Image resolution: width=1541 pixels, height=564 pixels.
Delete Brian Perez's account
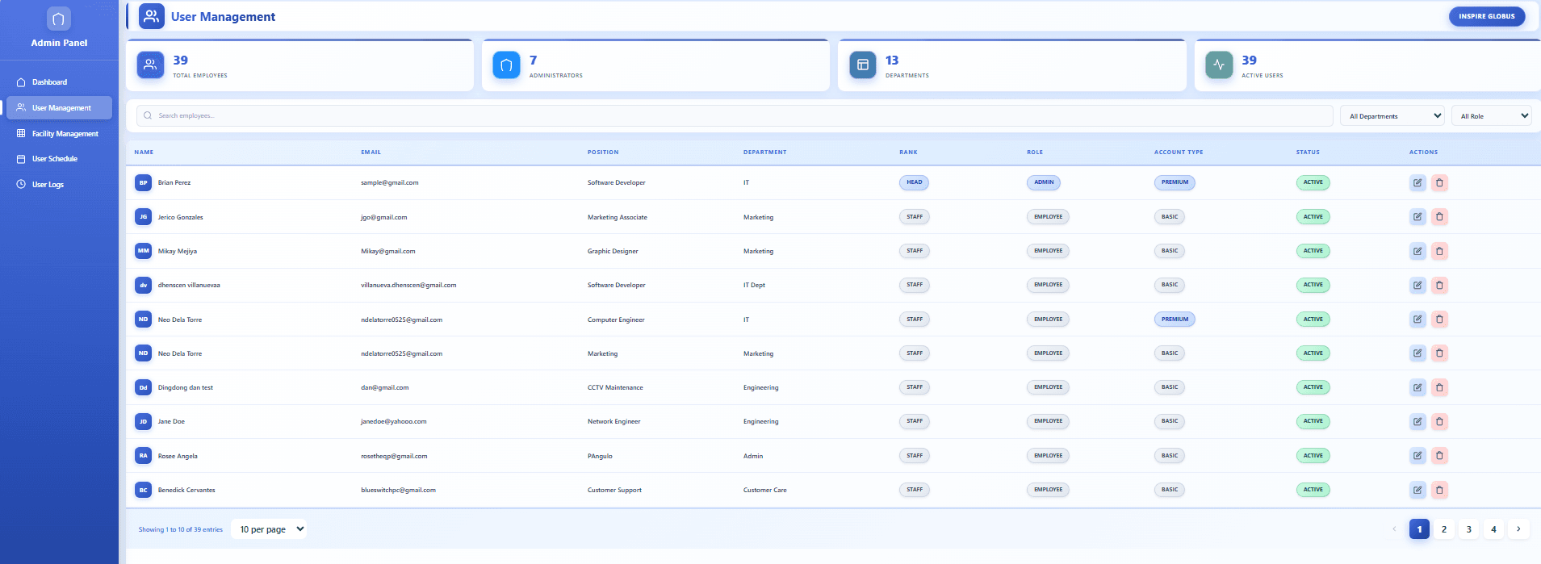(1439, 182)
